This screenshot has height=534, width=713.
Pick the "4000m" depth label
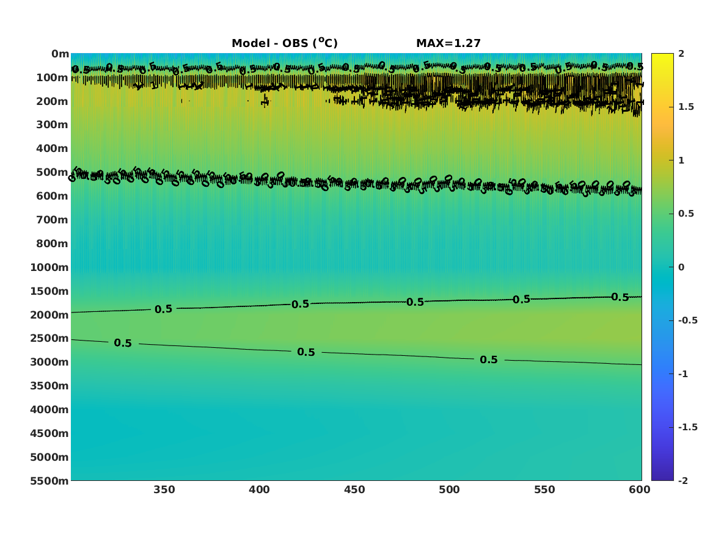coord(49,410)
